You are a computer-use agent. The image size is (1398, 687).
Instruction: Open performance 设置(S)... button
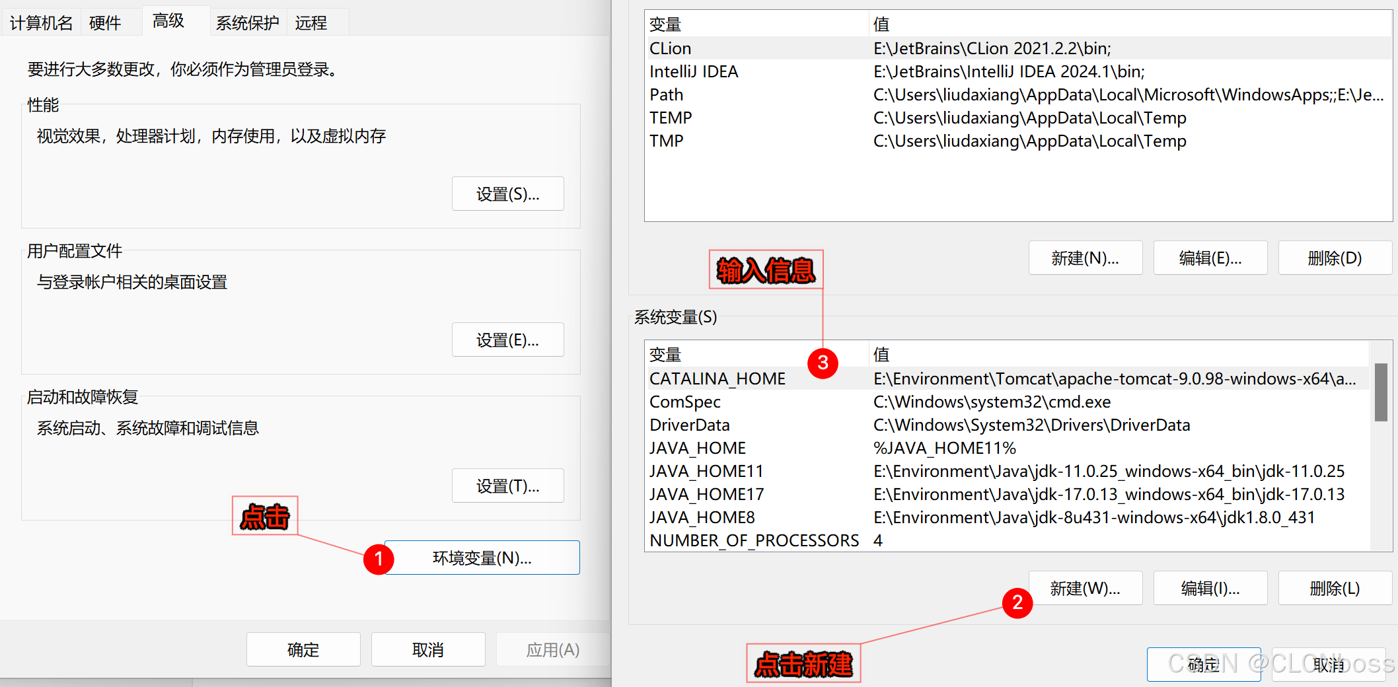(507, 194)
